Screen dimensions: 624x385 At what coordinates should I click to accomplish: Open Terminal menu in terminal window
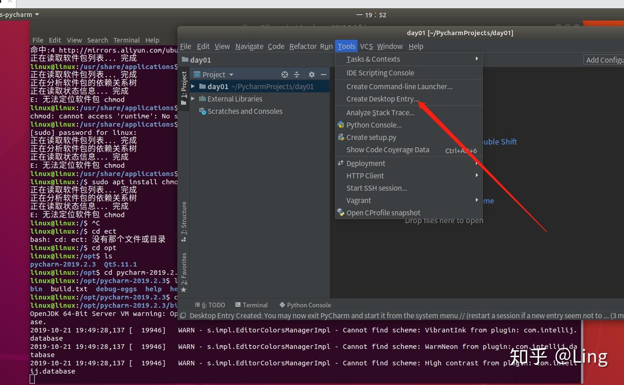127,40
